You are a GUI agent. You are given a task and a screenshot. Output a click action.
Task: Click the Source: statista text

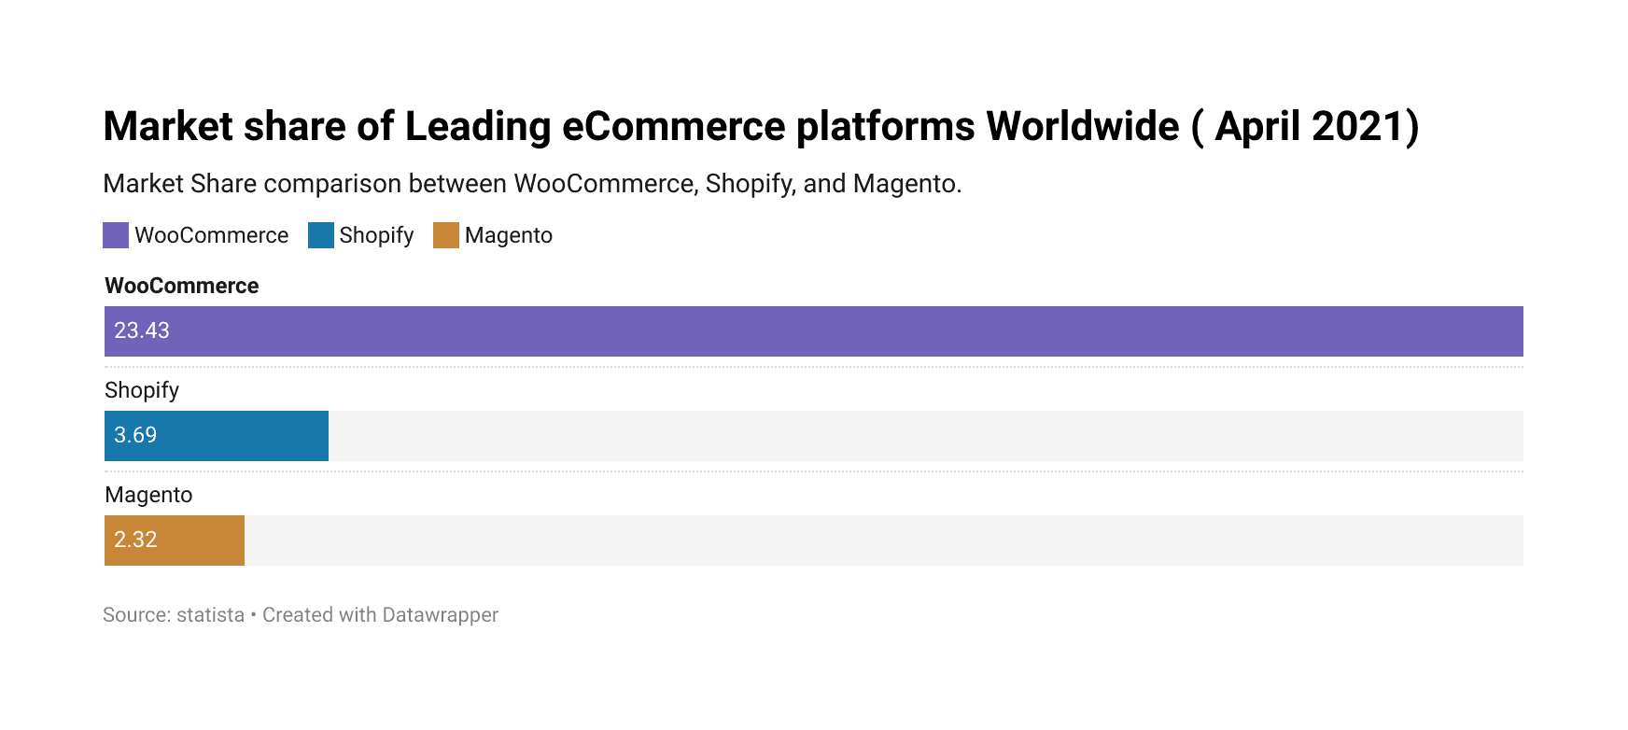[174, 615]
